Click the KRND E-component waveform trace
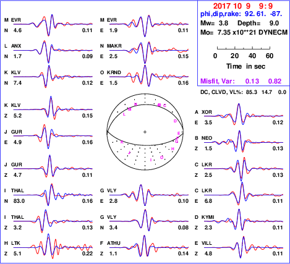This screenshot has width=290, height=264. pyautogui.click(x=149, y=76)
